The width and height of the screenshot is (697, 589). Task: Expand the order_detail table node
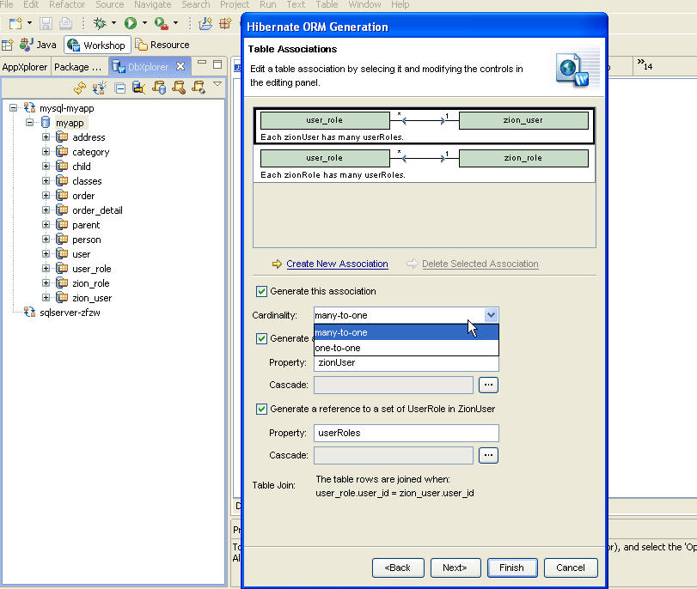(46, 209)
